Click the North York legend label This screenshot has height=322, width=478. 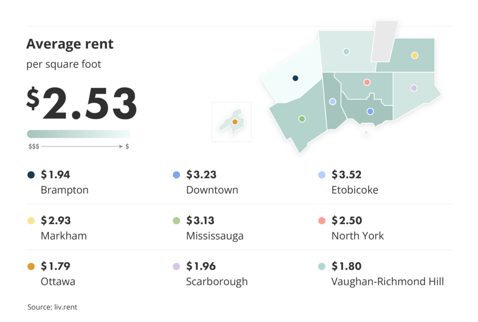[x=358, y=236]
